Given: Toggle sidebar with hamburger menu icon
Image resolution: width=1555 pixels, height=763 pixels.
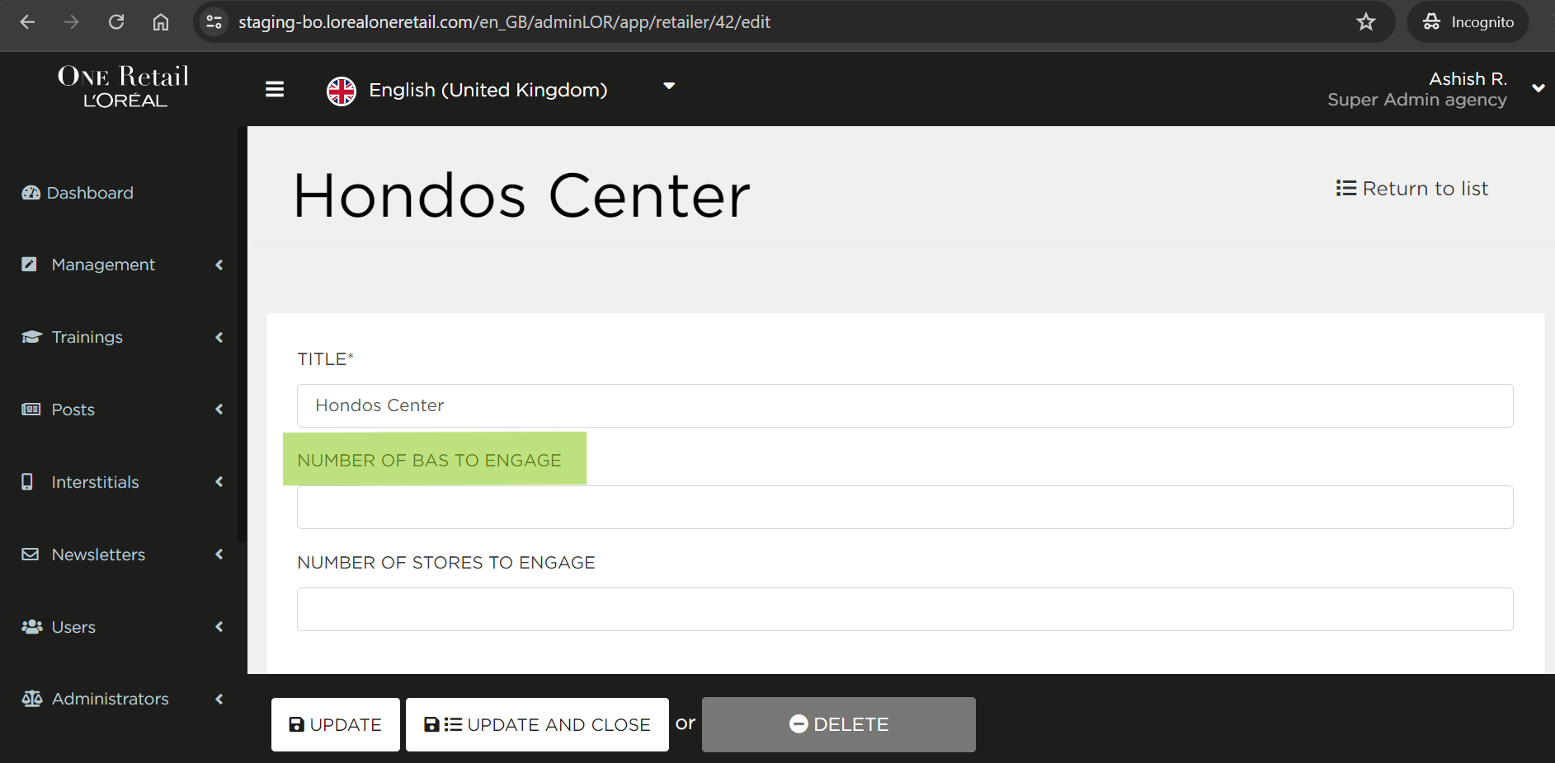Looking at the screenshot, I should click(275, 89).
